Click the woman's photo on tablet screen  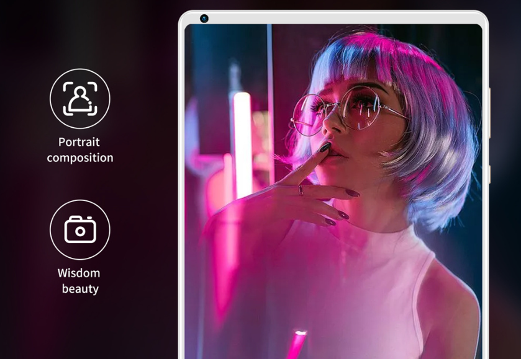coord(333,192)
